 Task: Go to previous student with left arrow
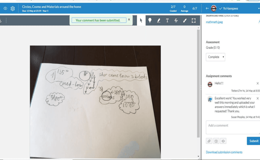point(207,9)
